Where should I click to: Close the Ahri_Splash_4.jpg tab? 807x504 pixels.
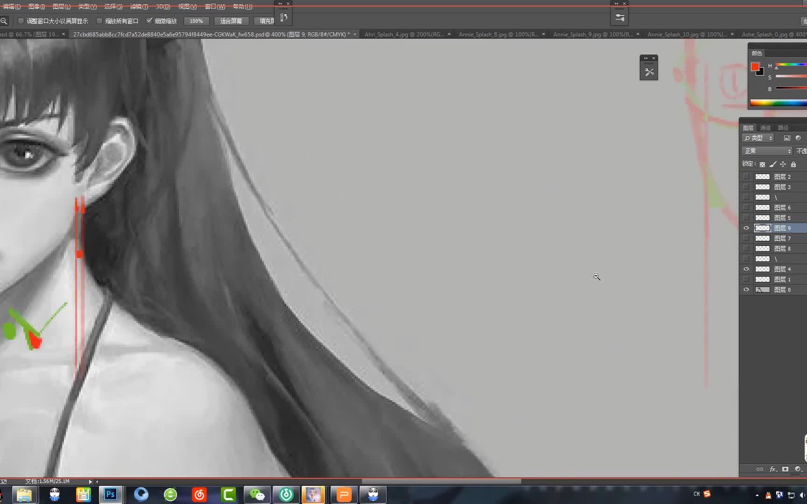click(449, 34)
